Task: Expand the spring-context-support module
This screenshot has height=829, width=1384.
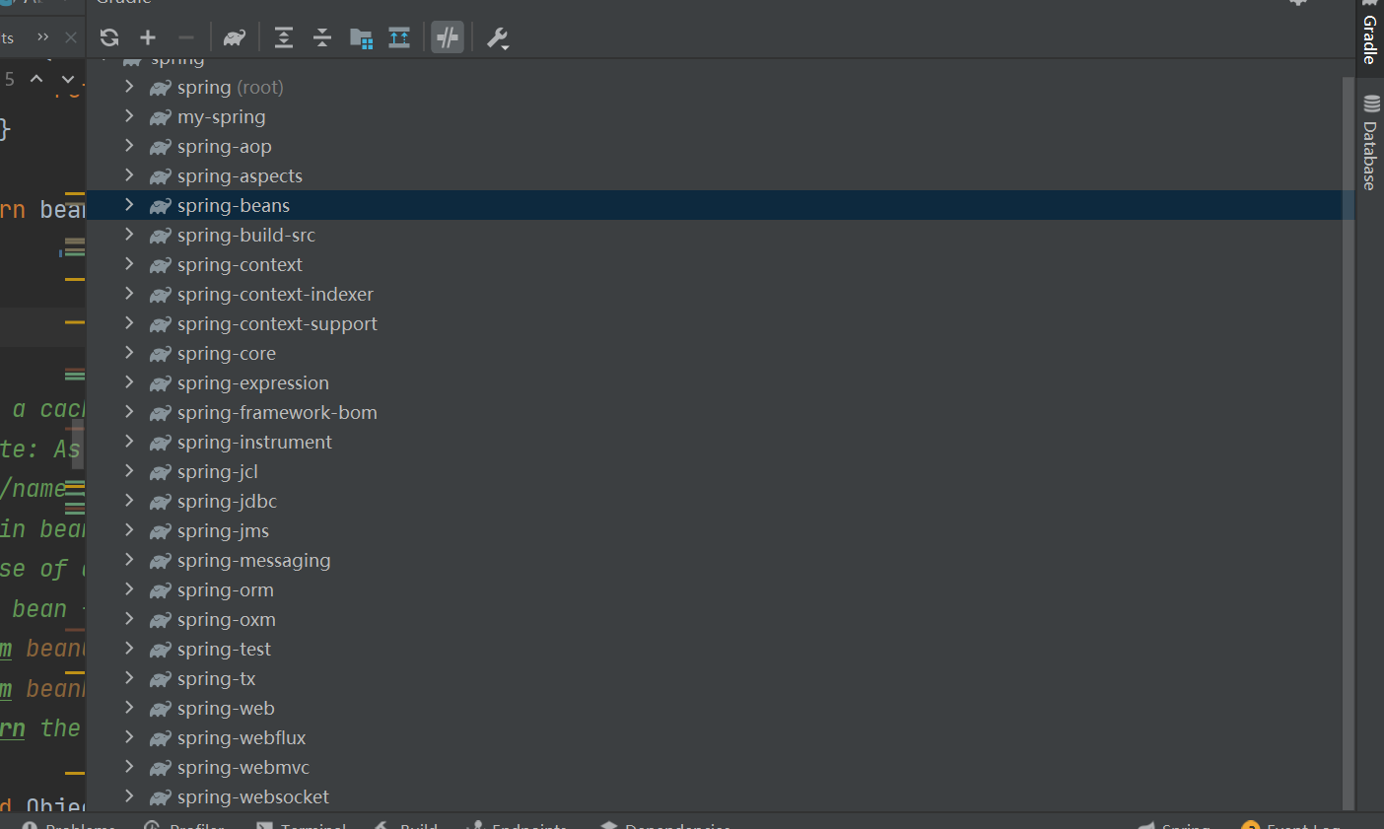Action: tap(129, 323)
